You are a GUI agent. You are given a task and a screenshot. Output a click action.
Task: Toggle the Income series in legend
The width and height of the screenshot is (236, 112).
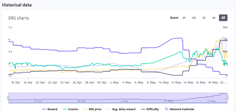[71, 109]
